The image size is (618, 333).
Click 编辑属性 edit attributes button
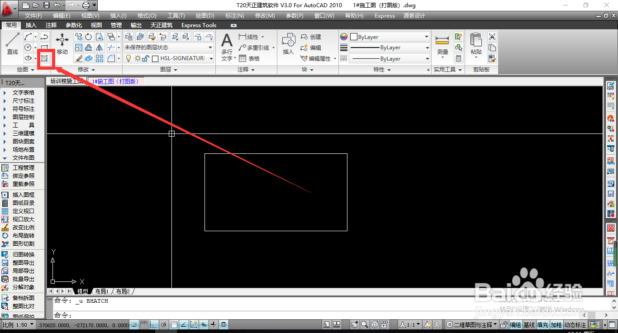pos(315,59)
